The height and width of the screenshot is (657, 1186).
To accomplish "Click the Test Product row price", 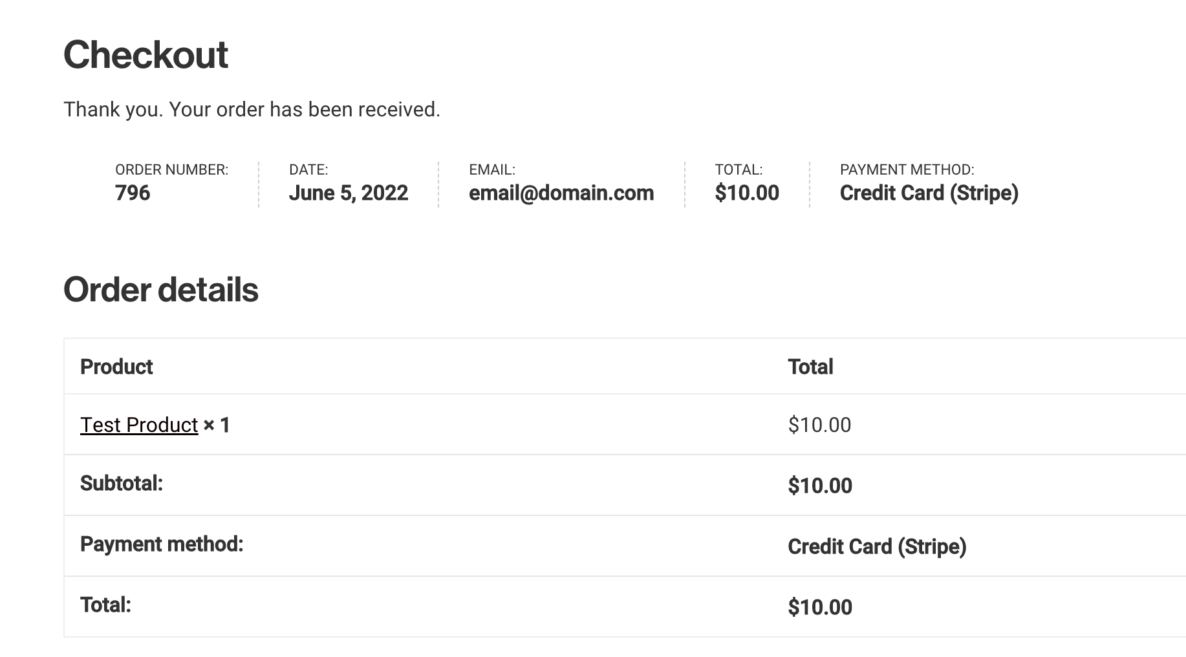I will [x=819, y=425].
